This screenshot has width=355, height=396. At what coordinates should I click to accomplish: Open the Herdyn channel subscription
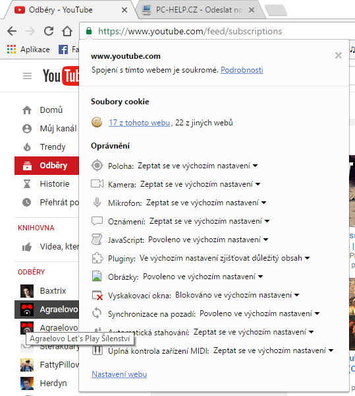pyautogui.click(x=47, y=383)
